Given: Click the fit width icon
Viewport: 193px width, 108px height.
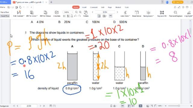Looking at the screenshot, I should (72, 16).
